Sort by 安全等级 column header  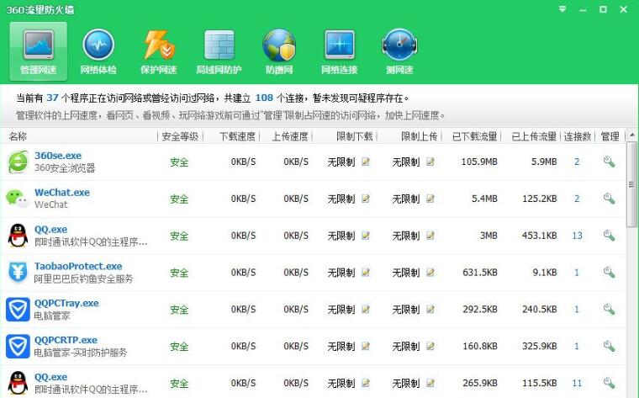(180, 136)
